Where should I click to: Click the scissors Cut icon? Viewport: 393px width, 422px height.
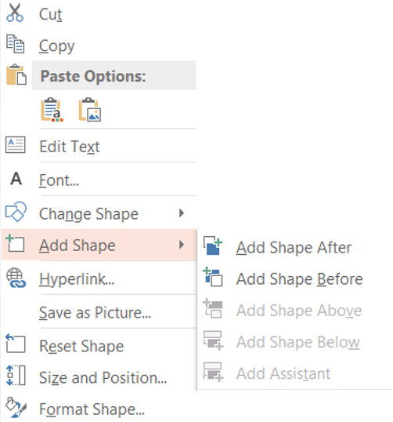tap(15, 12)
